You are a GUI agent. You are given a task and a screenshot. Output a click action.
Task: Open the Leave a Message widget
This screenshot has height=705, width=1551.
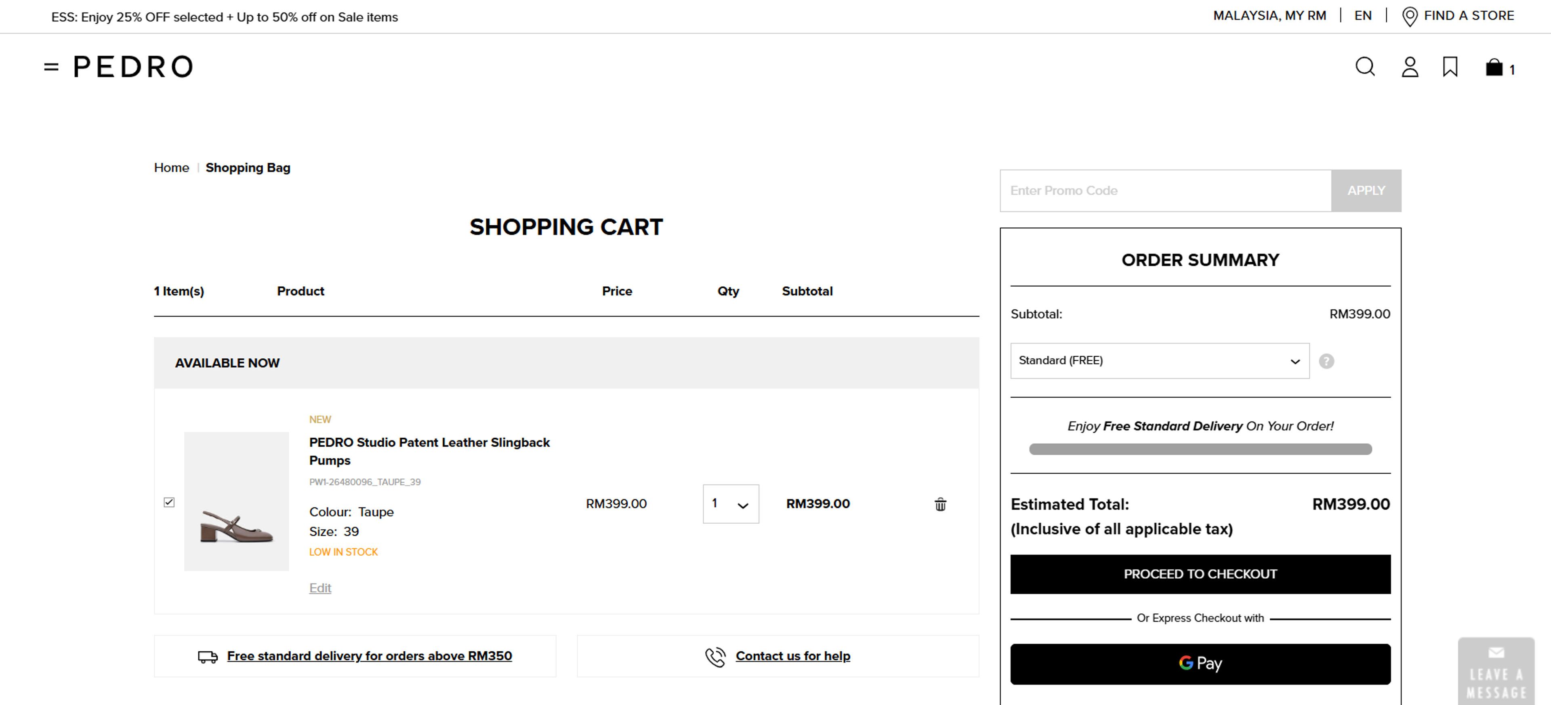[1496, 671]
